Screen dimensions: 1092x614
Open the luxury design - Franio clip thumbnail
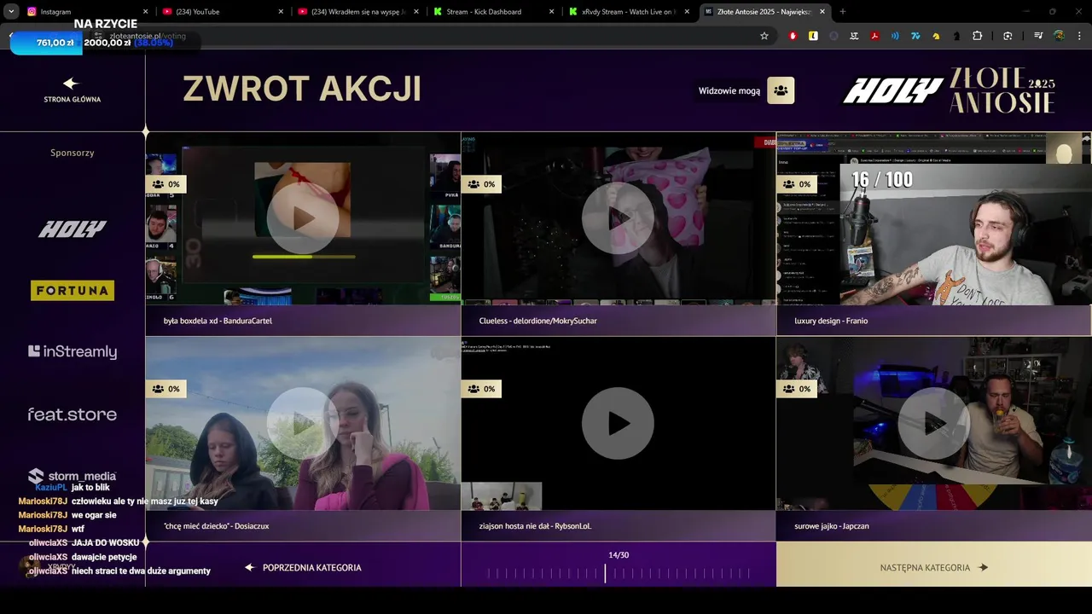(933, 218)
